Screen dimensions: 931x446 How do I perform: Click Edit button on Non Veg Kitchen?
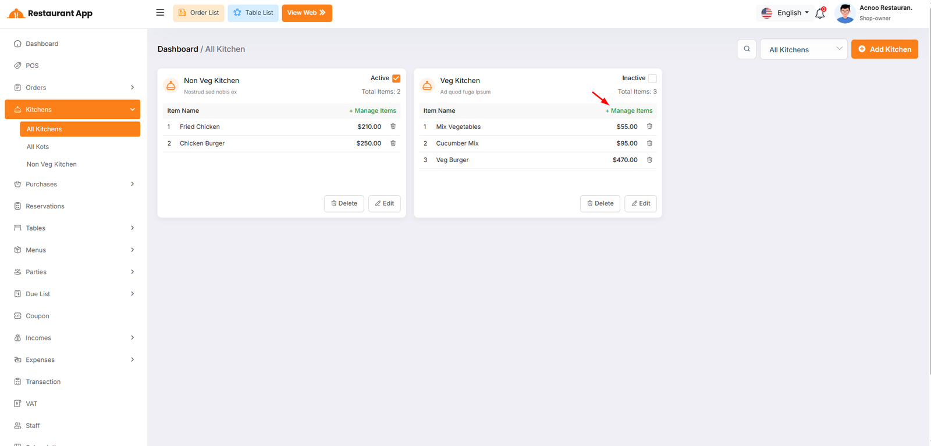point(385,204)
